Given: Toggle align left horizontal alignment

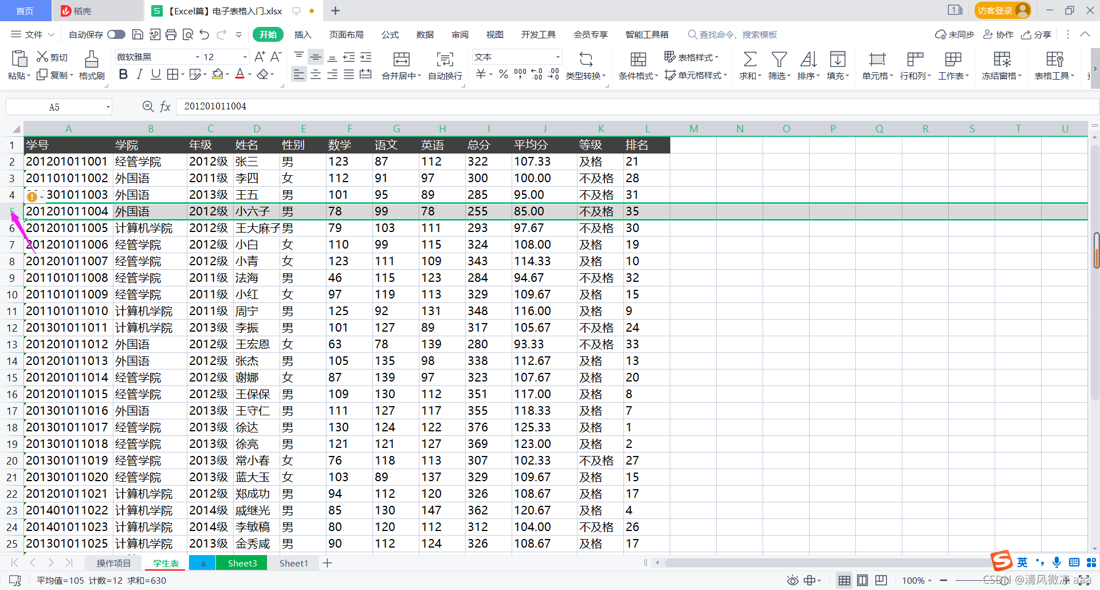Looking at the screenshot, I should [x=298, y=74].
